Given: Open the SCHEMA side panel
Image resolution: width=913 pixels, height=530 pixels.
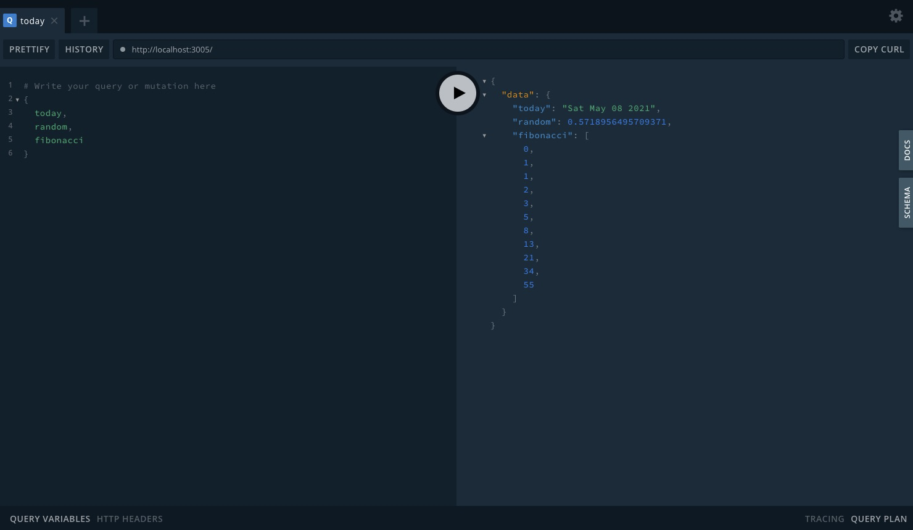Looking at the screenshot, I should [x=906, y=202].
